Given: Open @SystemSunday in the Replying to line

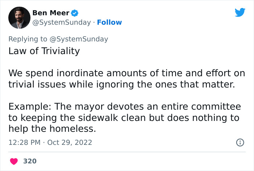Looking at the screenshot, I should click(79, 39).
